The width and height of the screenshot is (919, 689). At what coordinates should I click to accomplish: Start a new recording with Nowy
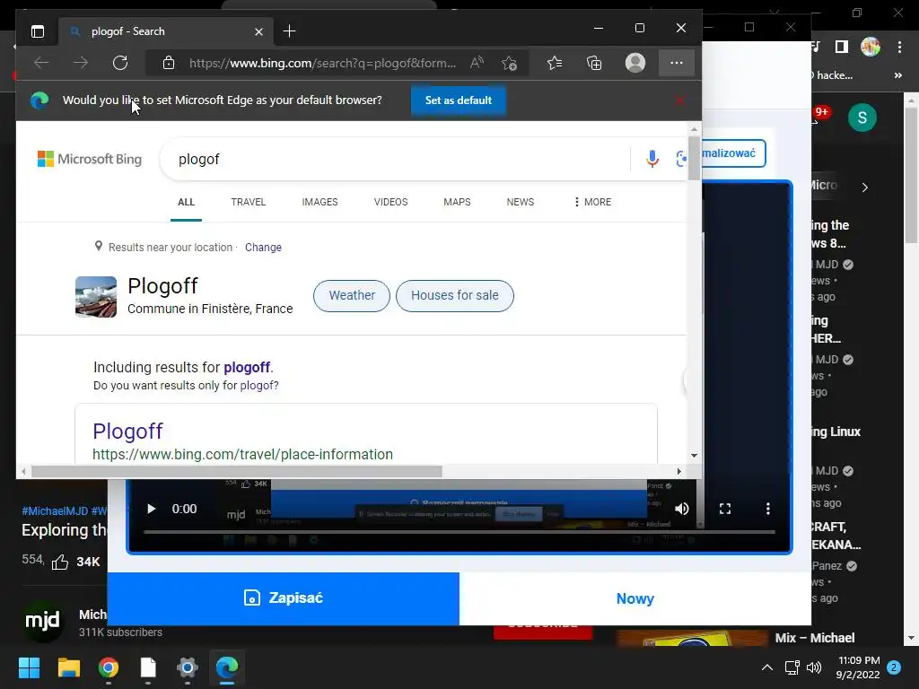click(635, 598)
